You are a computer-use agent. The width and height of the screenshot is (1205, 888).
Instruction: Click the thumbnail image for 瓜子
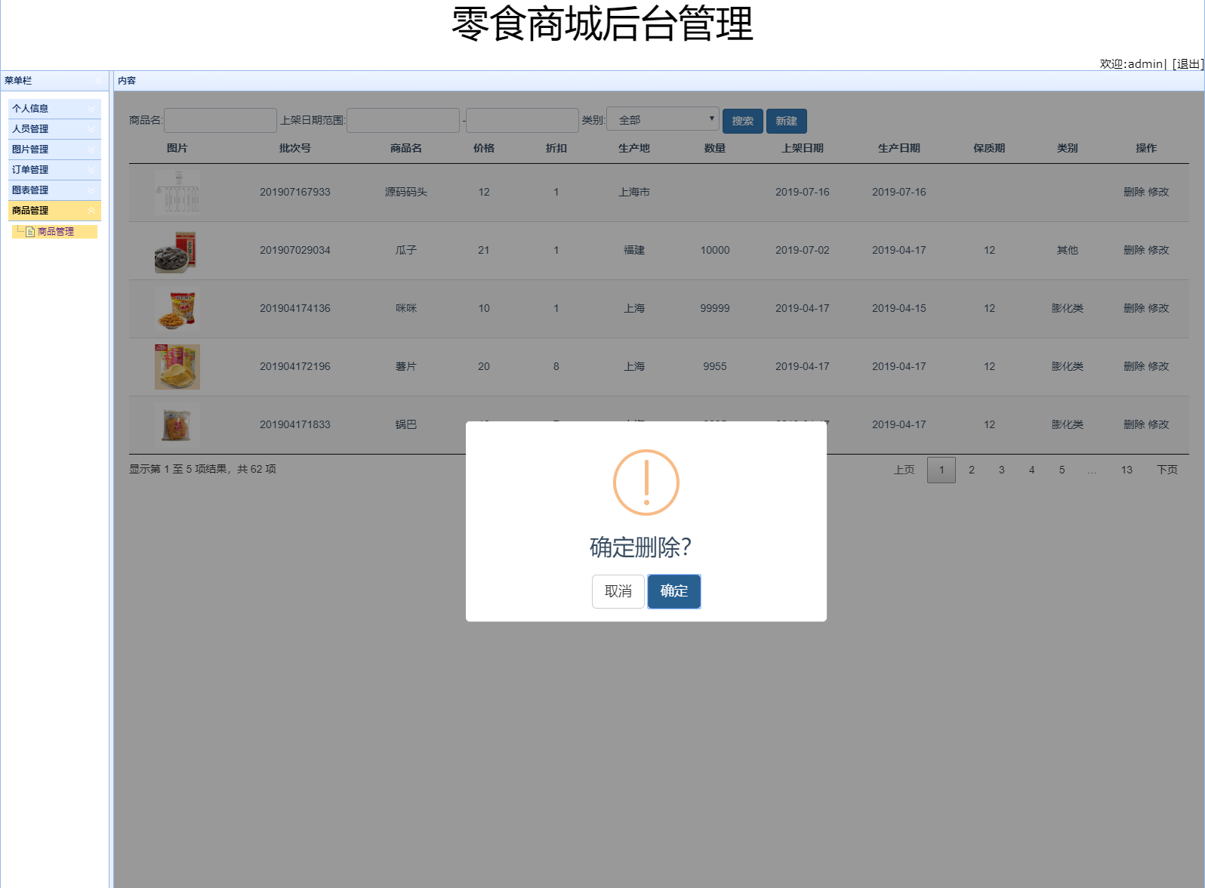pos(177,251)
